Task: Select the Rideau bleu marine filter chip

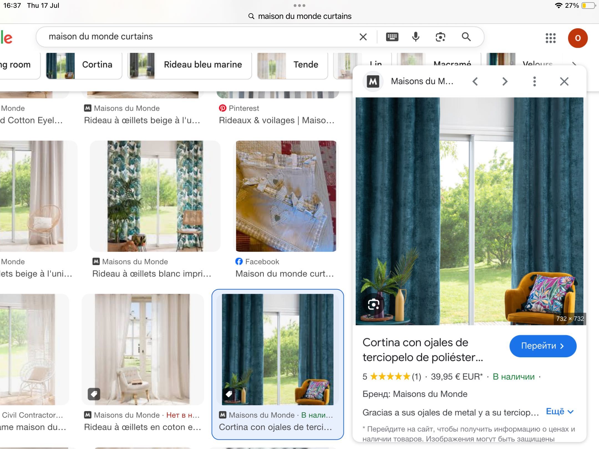Action: click(190, 66)
